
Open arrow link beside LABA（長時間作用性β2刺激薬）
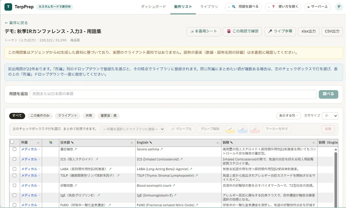(x=110, y=169)
